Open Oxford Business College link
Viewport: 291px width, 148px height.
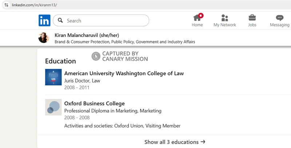tap(95, 103)
